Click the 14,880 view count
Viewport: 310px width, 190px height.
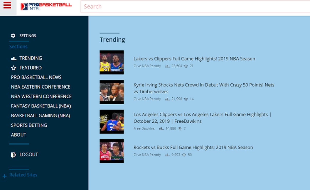pos(171,129)
